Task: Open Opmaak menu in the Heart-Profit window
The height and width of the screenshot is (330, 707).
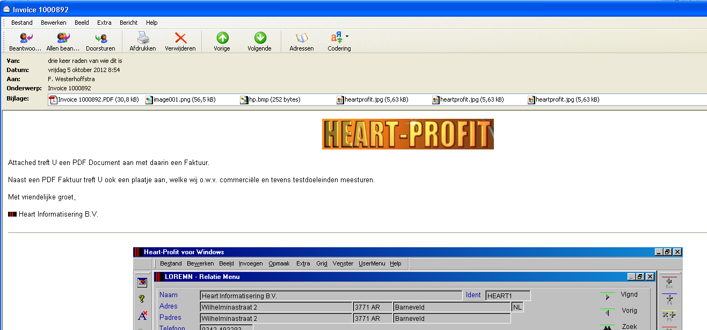Action: [x=279, y=263]
